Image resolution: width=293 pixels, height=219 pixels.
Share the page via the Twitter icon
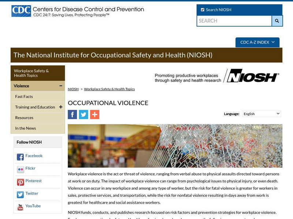(84, 114)
